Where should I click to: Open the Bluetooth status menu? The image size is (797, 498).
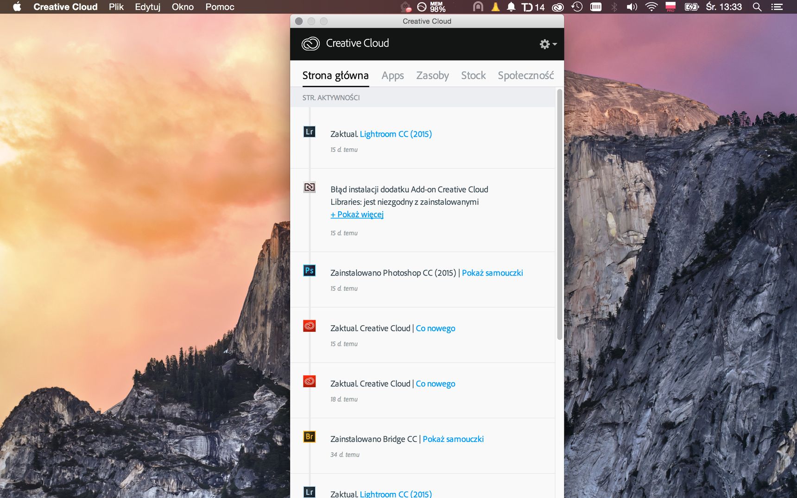pyautogui.click(x=614, y=7)
